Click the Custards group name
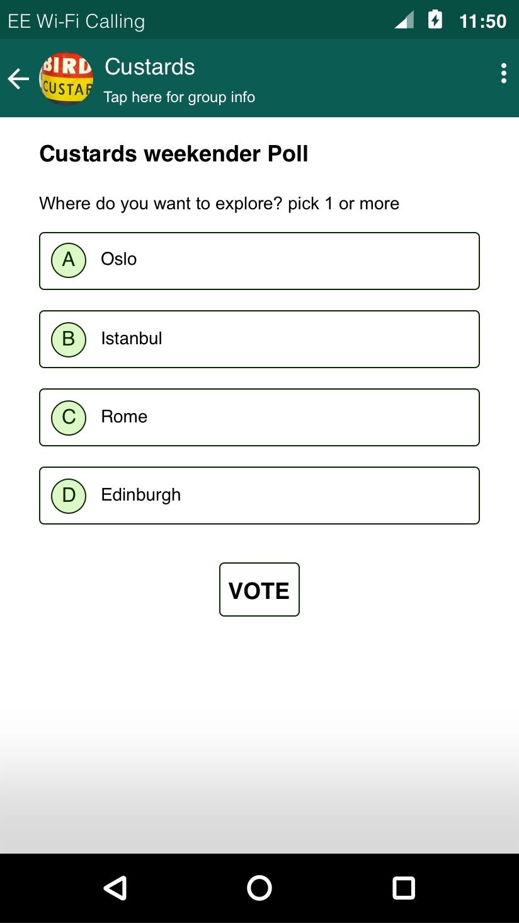The height and width of the screenshot is (923, 519). tap(149, 66)
